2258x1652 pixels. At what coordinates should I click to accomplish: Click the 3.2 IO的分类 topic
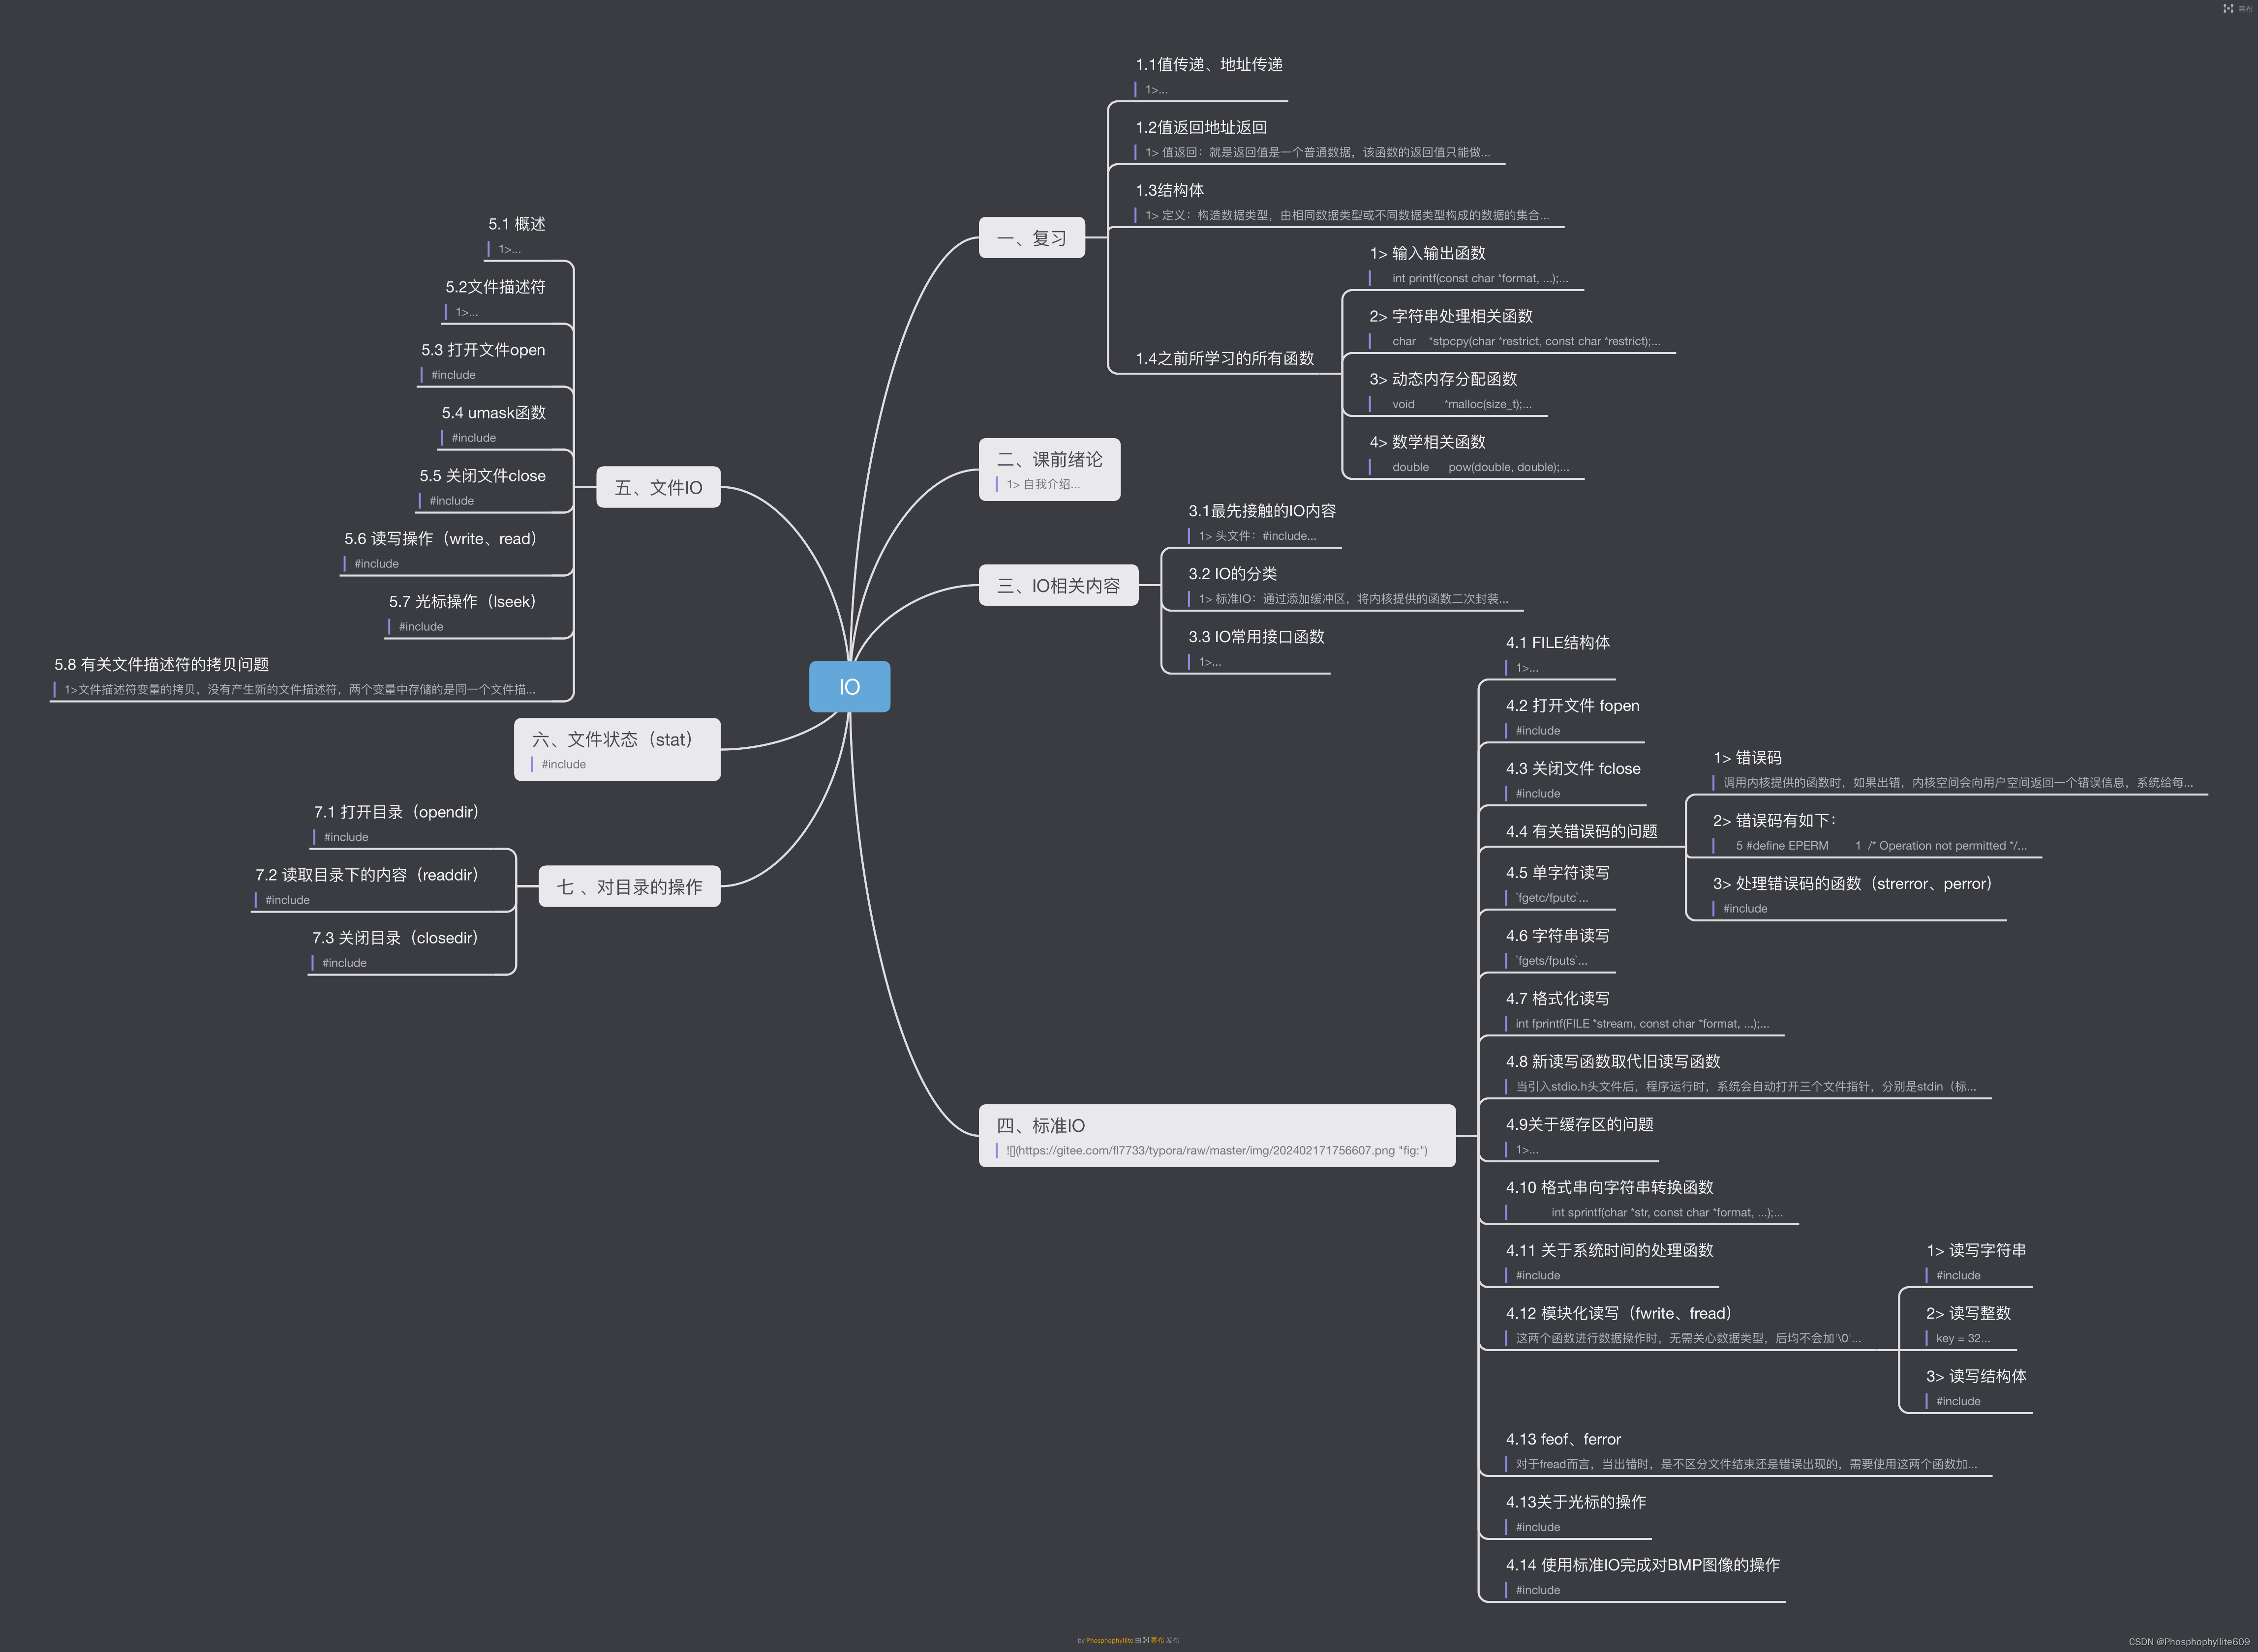(x=1231, y=574)
